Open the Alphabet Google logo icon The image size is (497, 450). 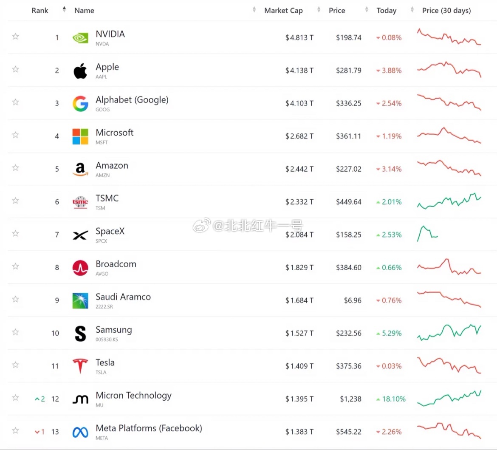(80, 103)
